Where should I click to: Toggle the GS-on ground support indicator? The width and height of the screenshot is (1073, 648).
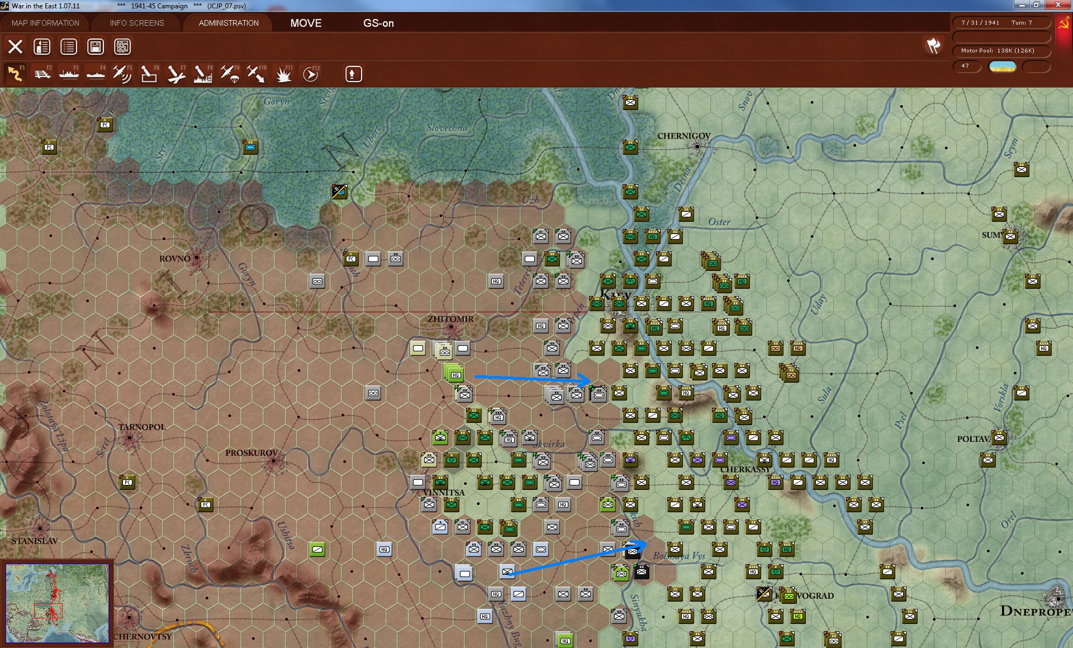[378, 23]
